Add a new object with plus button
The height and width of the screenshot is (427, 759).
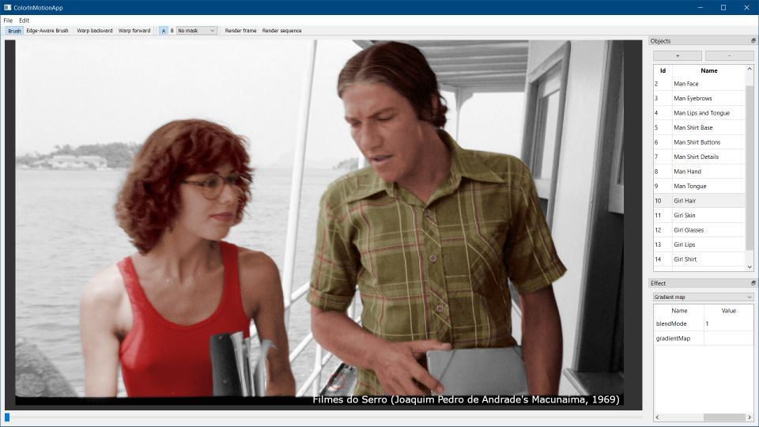click(678, 55)
